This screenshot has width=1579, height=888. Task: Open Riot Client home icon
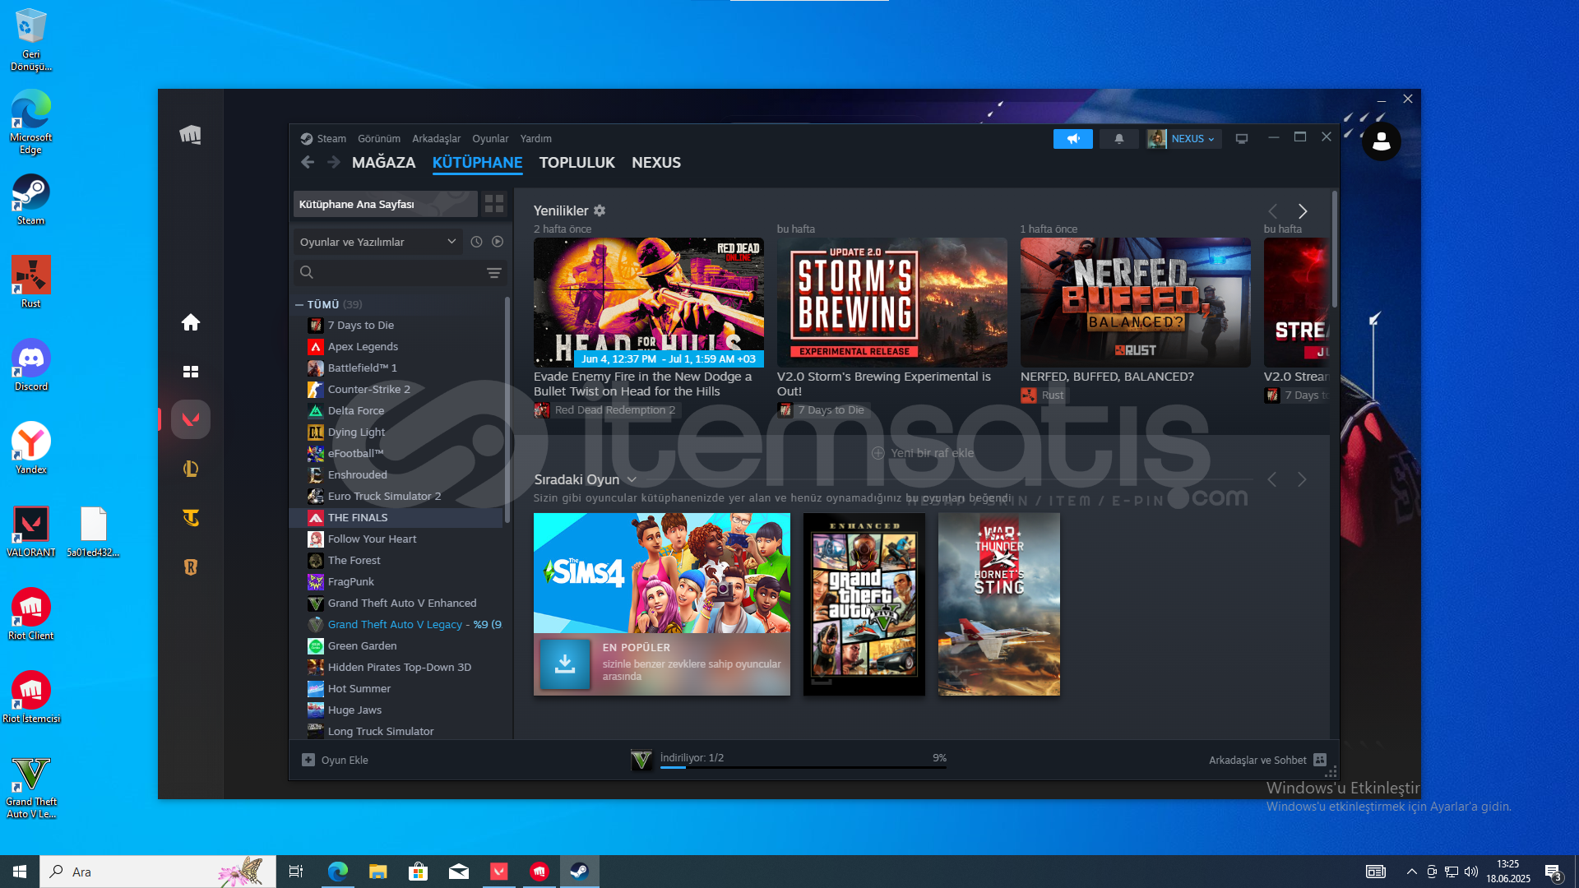tap(191, 322)
